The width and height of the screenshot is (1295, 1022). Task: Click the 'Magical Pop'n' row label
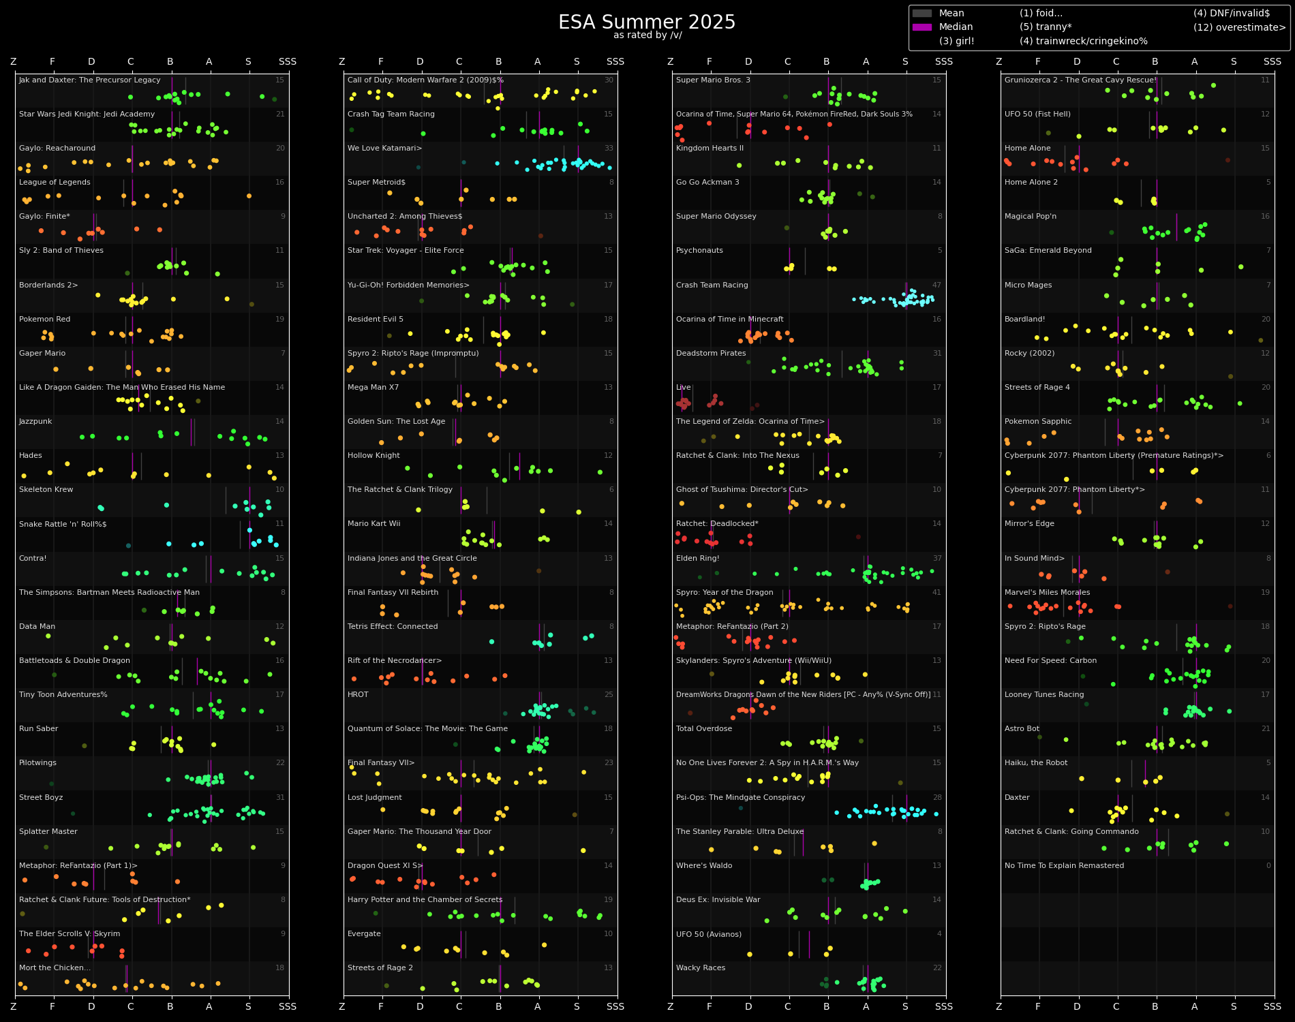click(x=1031, y=217)
